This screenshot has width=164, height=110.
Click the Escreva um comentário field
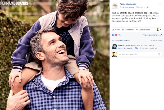(140, 54)
